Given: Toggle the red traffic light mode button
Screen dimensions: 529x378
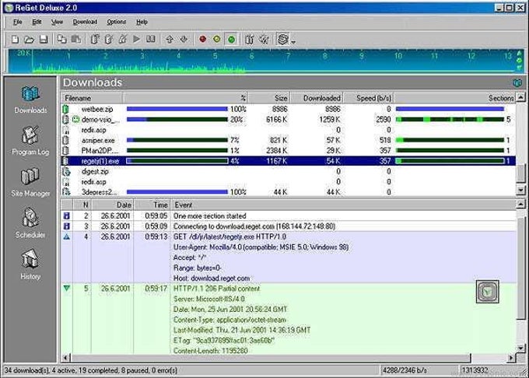Looking at the screenshot, I should click(x=203, y=38).
